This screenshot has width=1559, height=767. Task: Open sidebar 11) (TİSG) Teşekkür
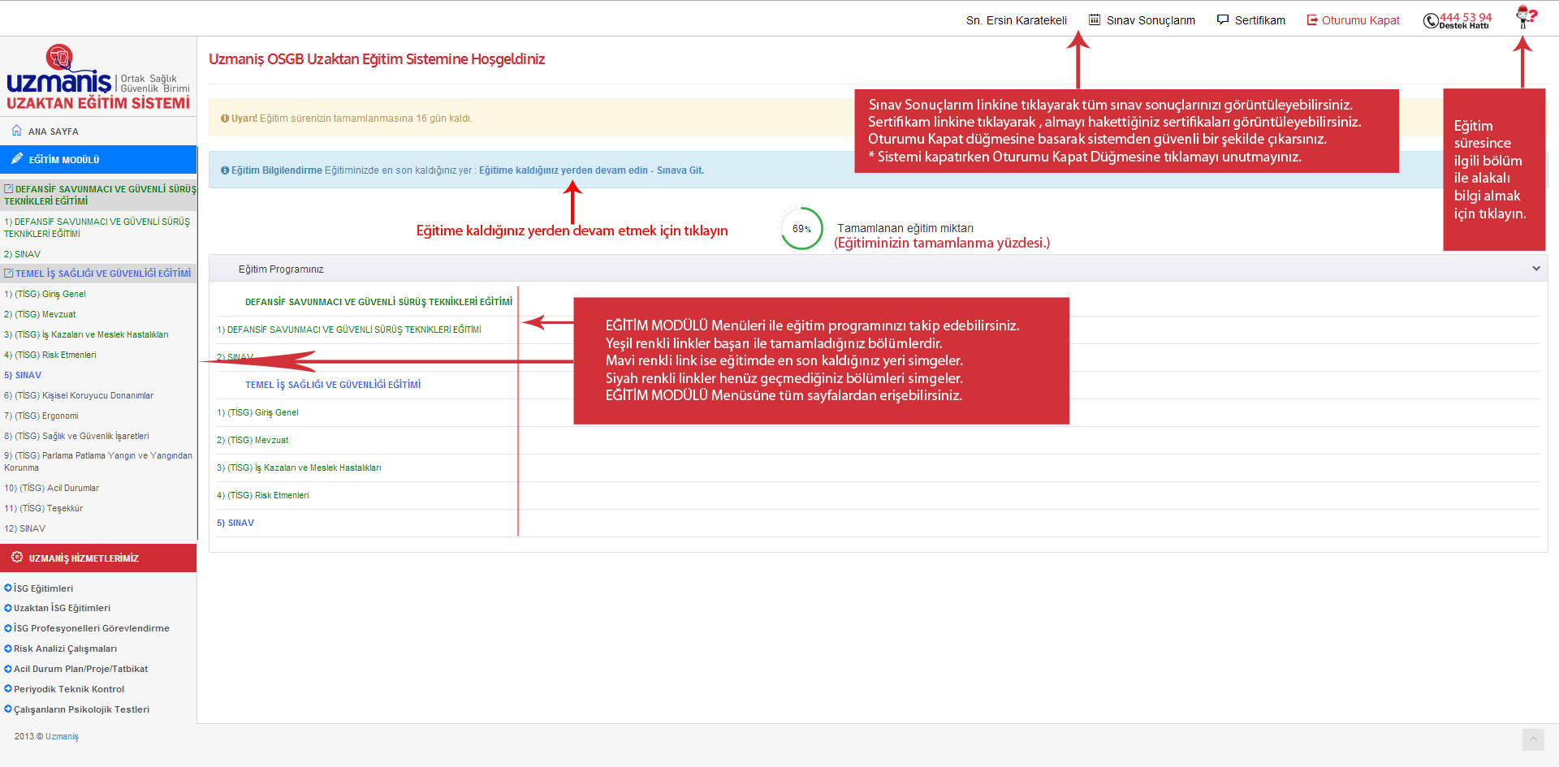44,508
